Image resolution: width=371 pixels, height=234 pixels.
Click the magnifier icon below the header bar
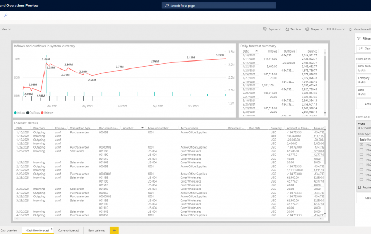6,15
